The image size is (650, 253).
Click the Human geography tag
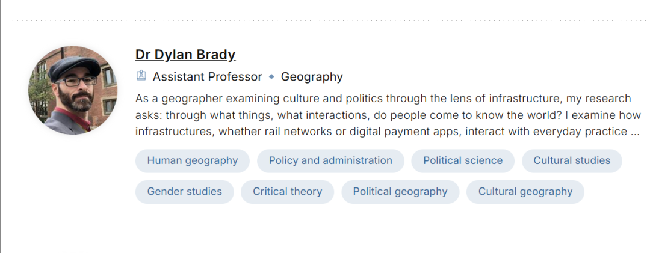click(192, 160)
